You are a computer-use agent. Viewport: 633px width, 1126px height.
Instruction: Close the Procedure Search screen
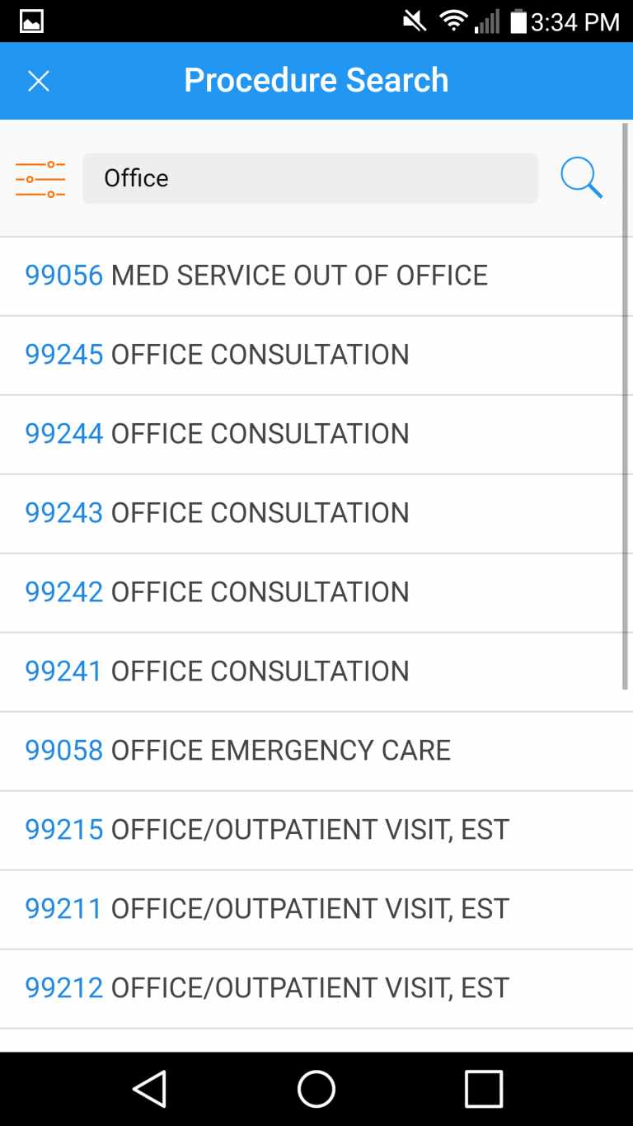(x=39, y=81)
